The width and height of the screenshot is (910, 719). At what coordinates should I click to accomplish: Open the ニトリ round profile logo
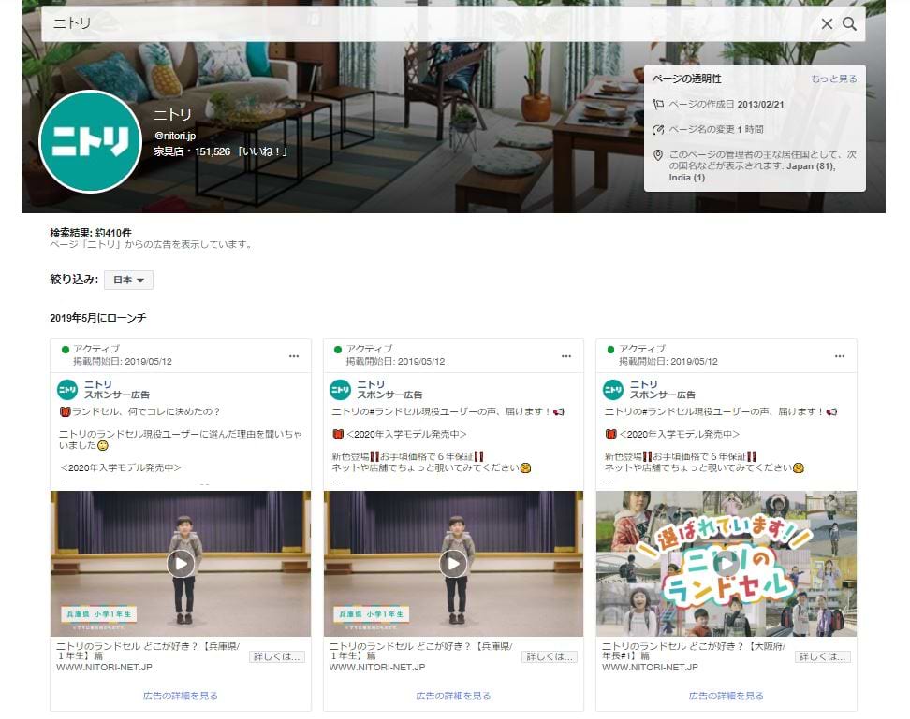(x=91, y=141)
